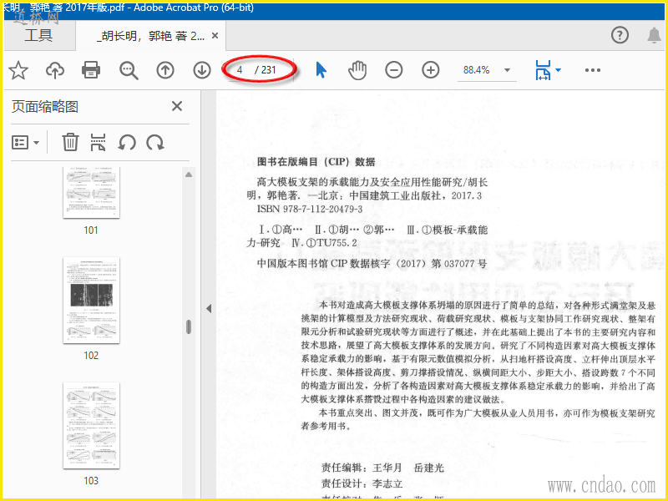
Task: Select the page 101 thumbnail
Action: click(x=91, y=193)
